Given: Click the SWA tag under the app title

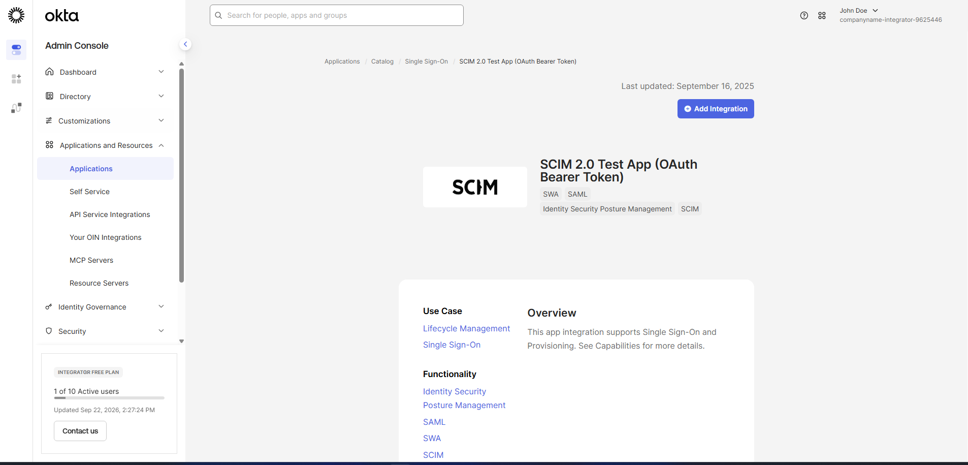Looking at the screenshot, I should click(551, 194).
